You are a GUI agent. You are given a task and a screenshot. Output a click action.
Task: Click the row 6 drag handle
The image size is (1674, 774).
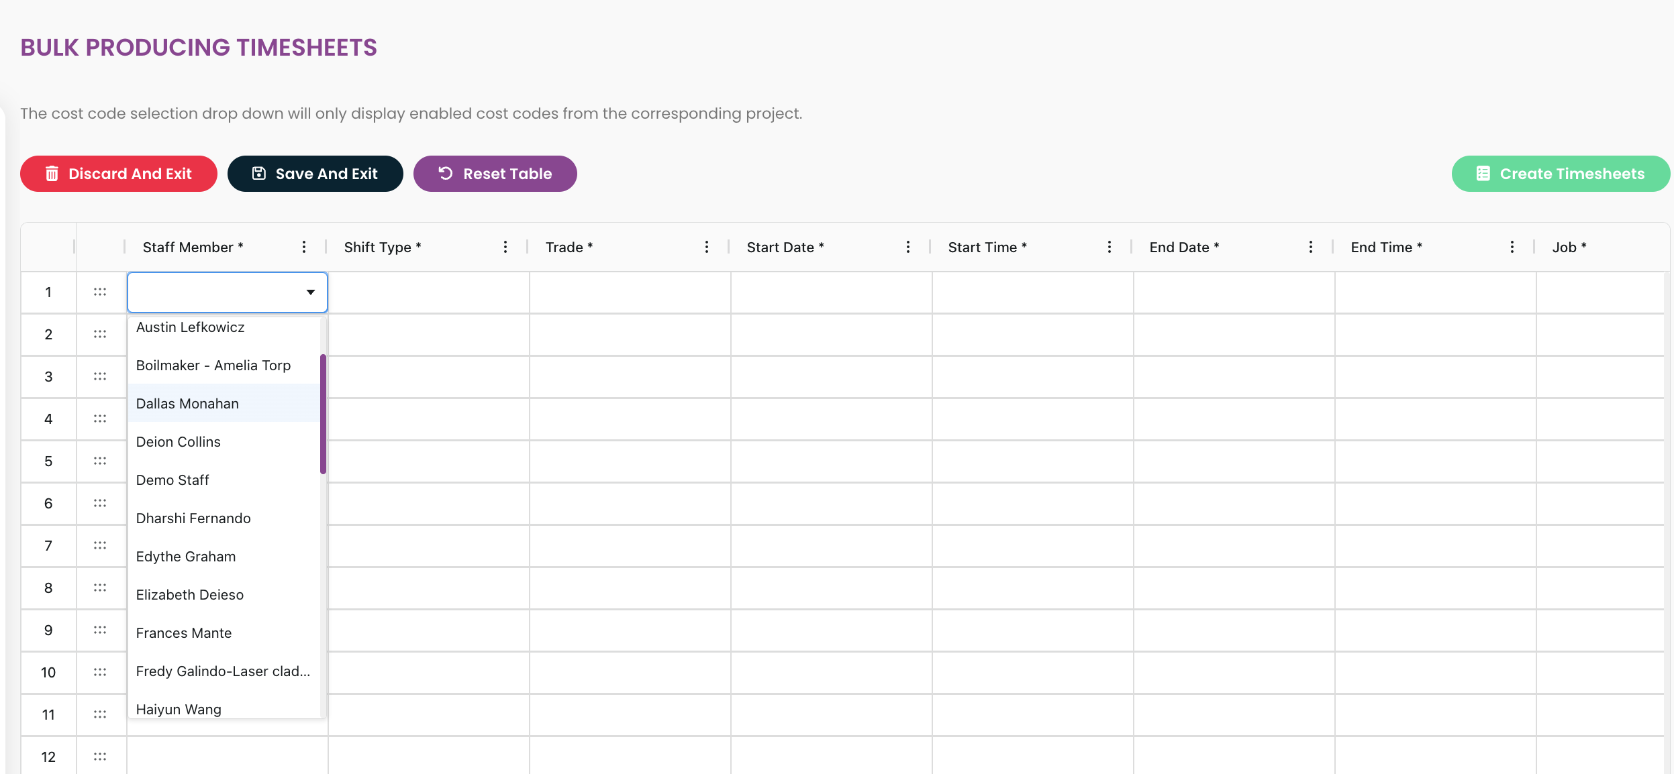point(100,503)
